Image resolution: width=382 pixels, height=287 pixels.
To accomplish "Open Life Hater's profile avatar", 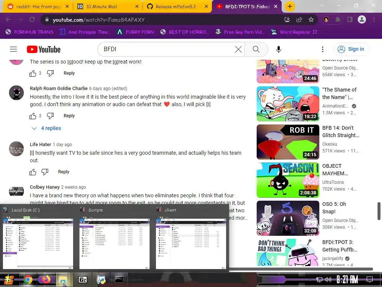I will tap(16, 149).
